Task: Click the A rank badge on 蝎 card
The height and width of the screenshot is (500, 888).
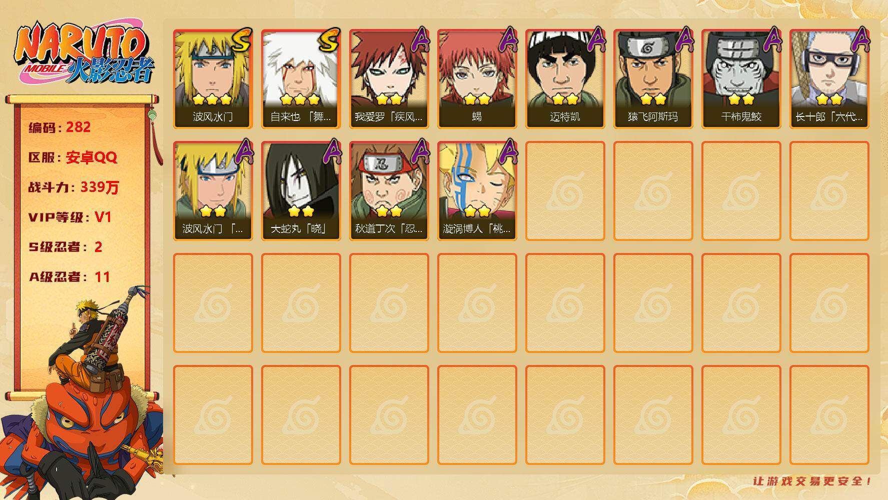Action: tap(508, 40)
